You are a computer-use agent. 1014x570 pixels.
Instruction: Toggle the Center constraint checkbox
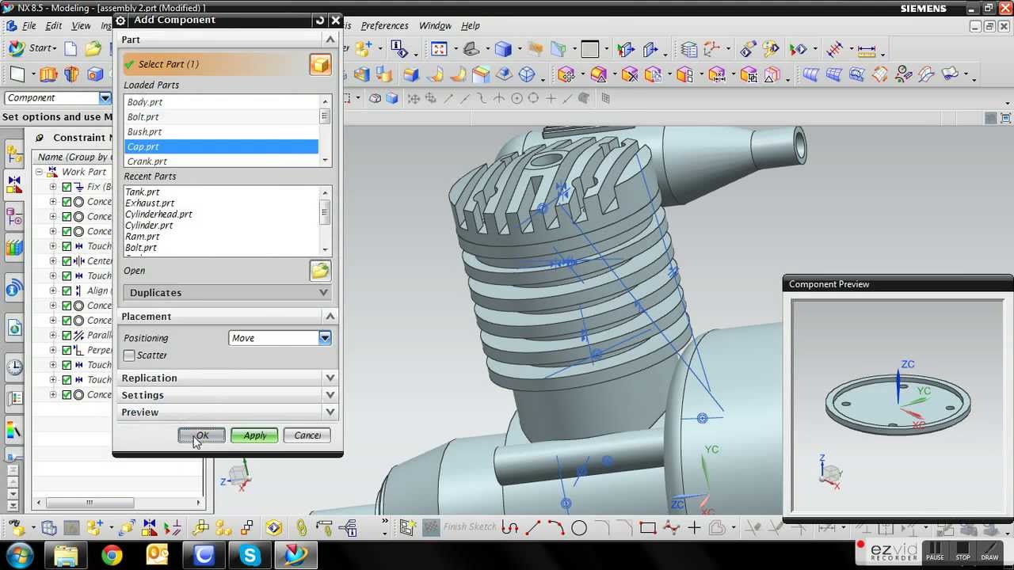point(67,261)
